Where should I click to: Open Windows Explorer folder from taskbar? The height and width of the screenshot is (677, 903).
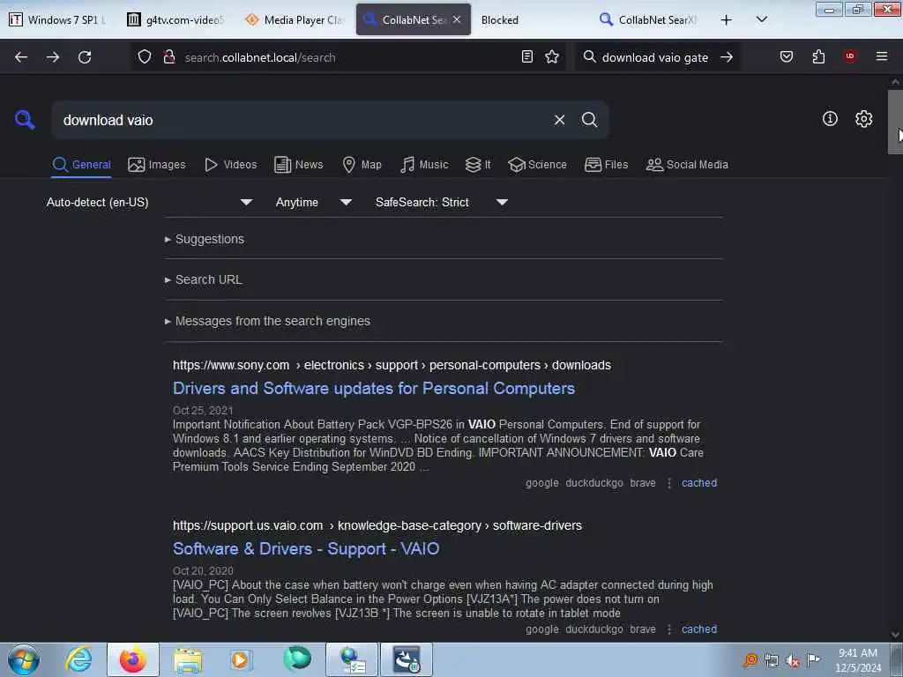pyautogui.click(x=188, y=659)
